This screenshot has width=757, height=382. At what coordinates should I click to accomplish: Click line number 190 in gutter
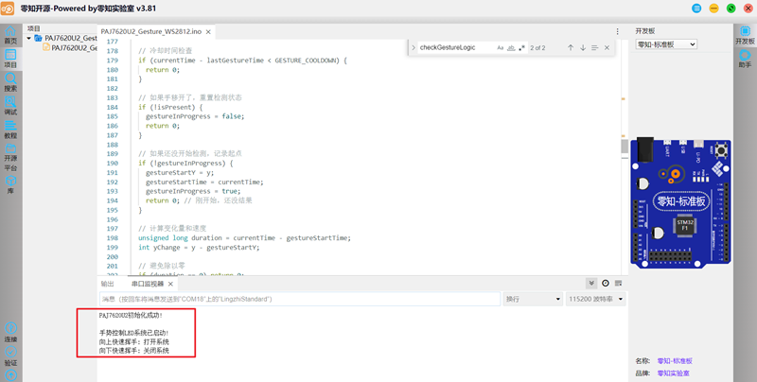pos(112,163)
